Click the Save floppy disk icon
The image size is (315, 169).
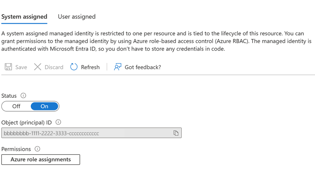click(x=8, y=67)
